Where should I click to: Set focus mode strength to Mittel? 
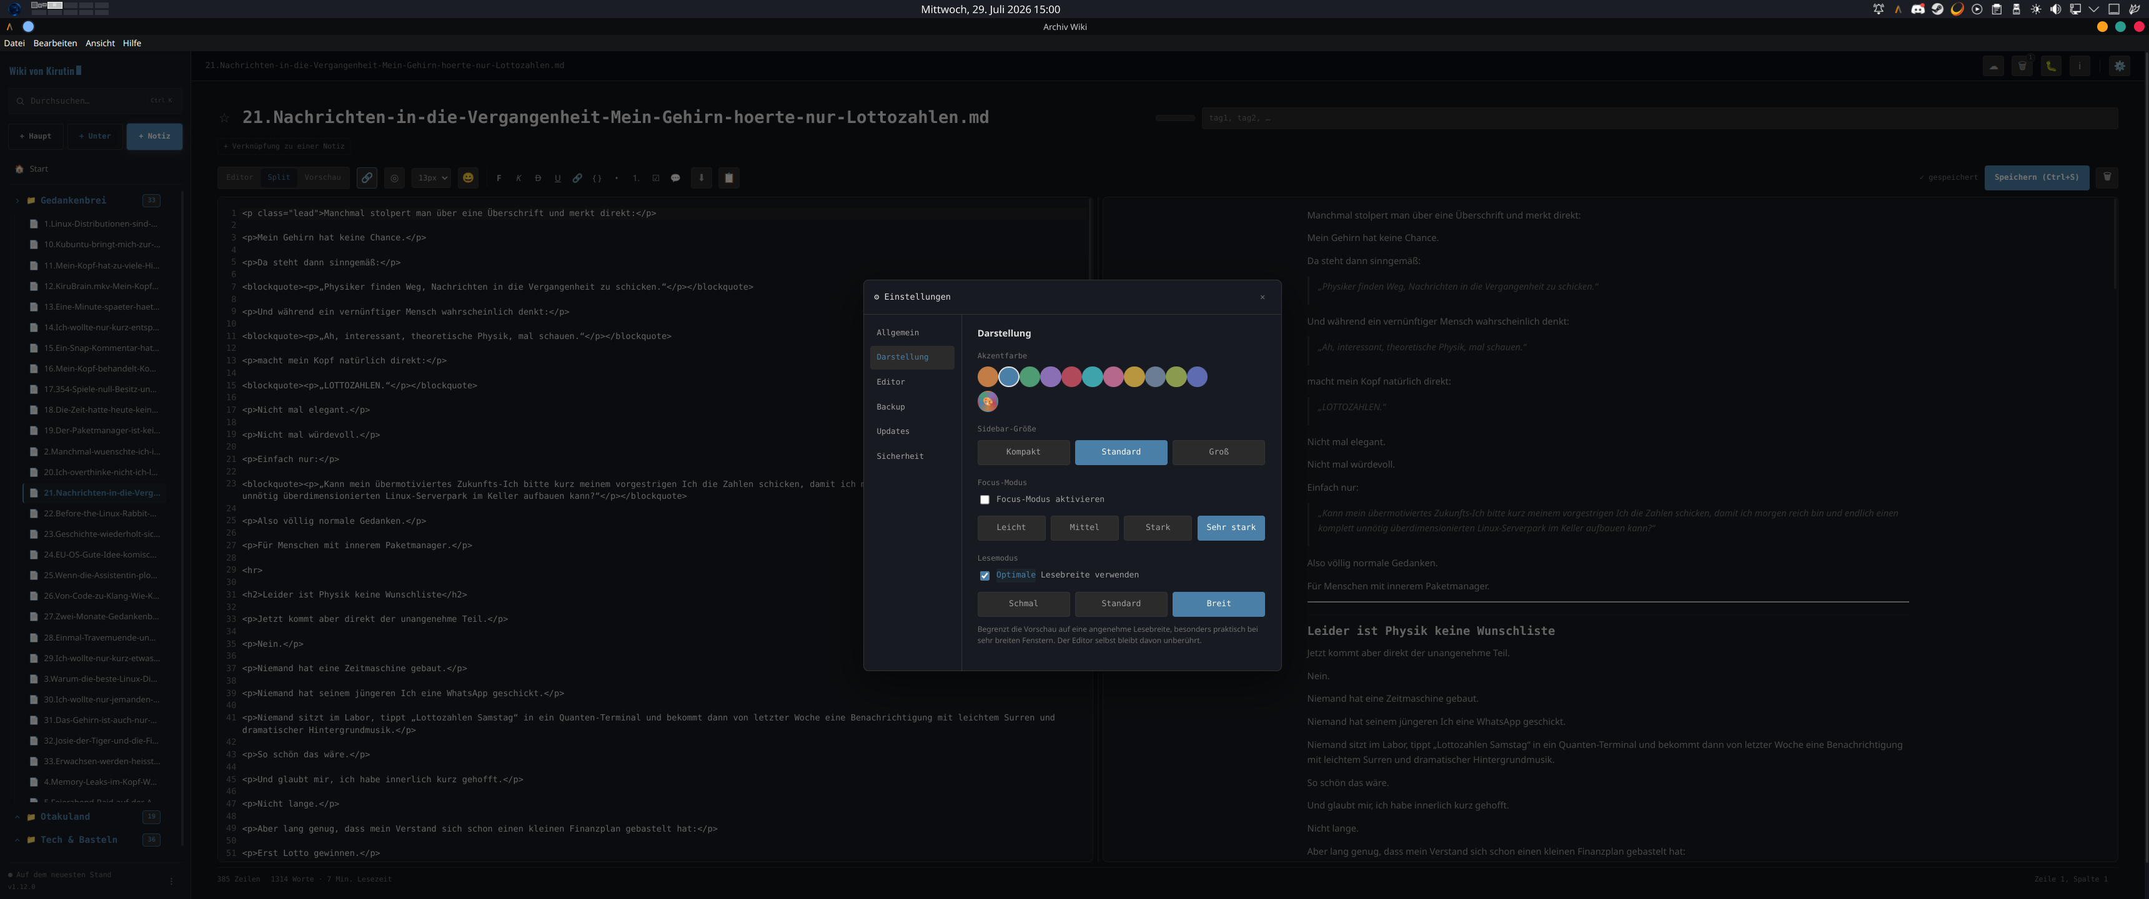(x=1084, y=528)
